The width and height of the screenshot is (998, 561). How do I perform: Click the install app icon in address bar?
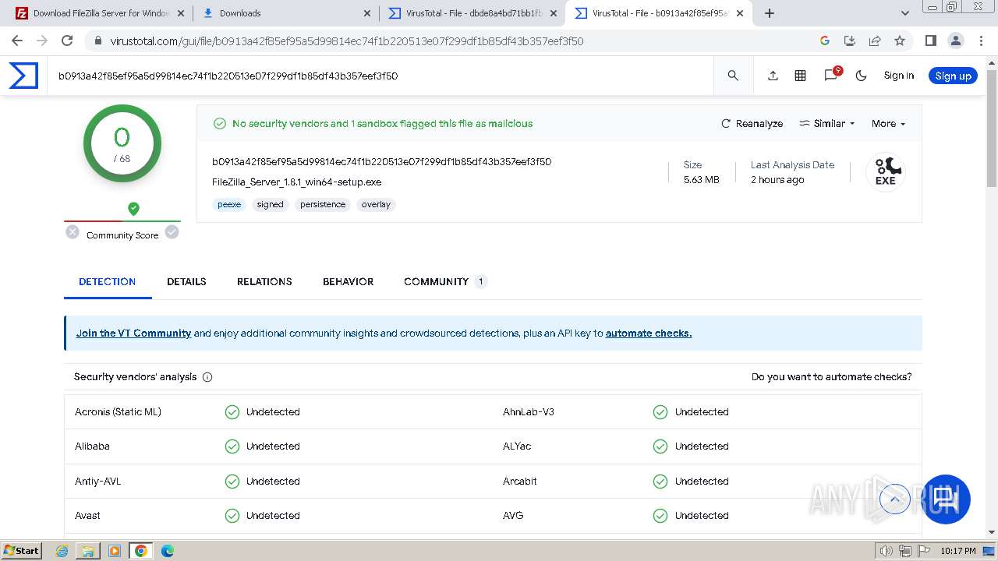850,41
